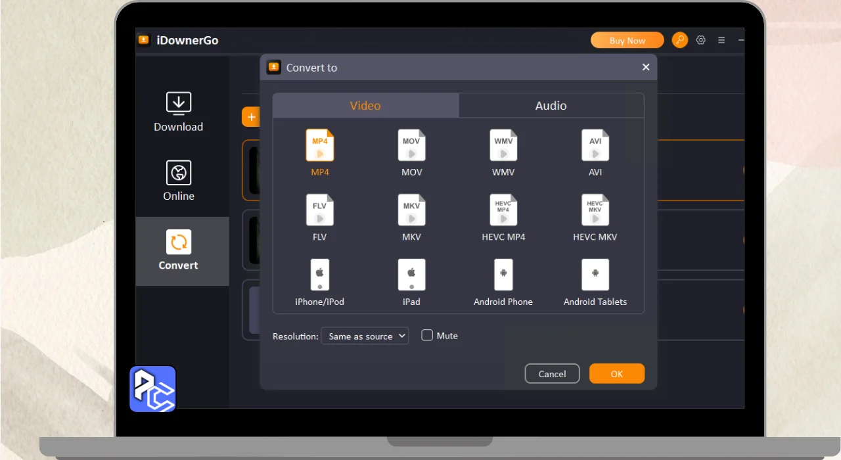The image size is (841, 460).
Task: Open the Resolution dropdown
Action: [365, 336]
